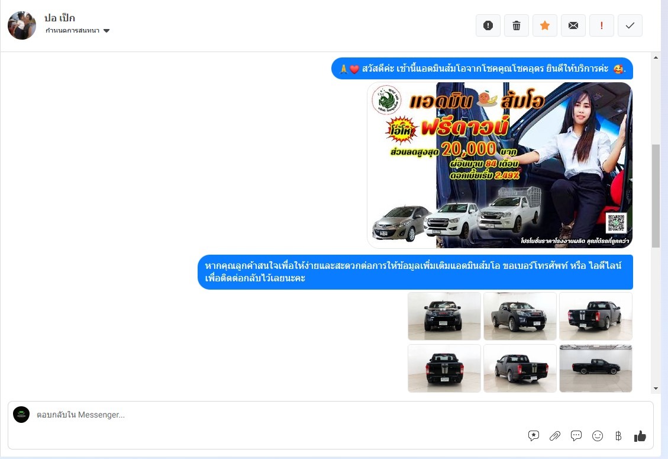The height and width of the screenshot is (459, 668).
Task: Click the contact name ปอ เป๊ก
Action: click(60, 18)
